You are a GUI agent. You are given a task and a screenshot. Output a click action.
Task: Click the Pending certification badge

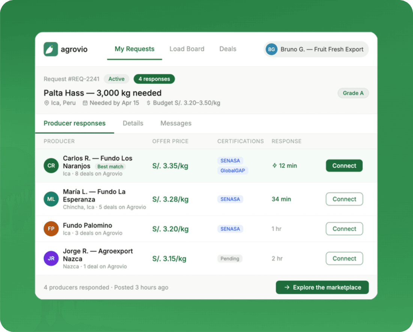pyautogui.click(x=230, y=258)
